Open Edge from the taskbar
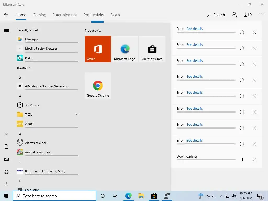 pos(128,196)
